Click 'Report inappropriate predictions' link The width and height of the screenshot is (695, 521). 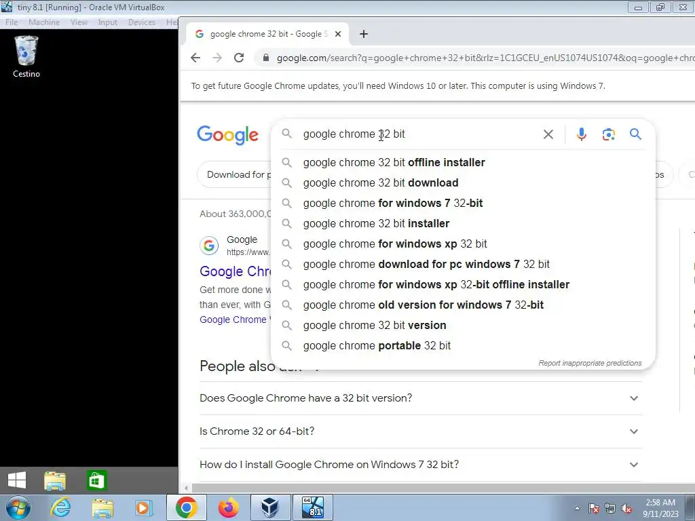click(590, 364)
